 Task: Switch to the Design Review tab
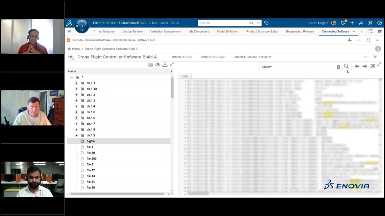coord(132,32)
